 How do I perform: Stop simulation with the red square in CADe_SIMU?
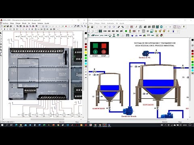66,26
